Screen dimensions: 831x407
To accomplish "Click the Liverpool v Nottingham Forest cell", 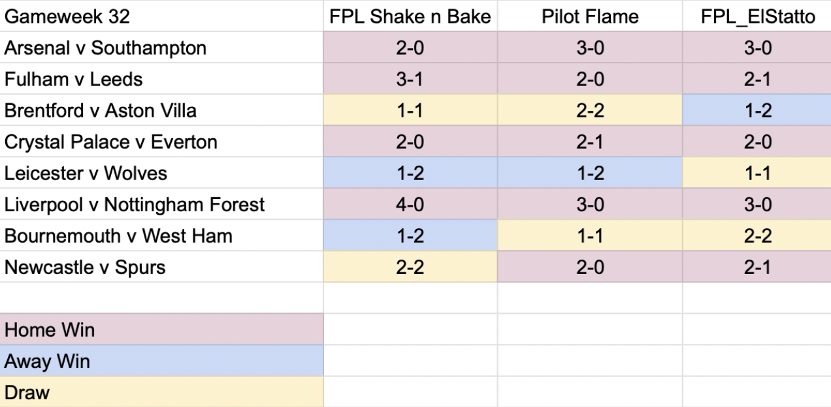I will tap(161, 204).
